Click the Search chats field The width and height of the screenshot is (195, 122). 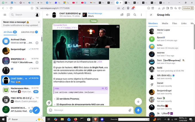point(24,15)
